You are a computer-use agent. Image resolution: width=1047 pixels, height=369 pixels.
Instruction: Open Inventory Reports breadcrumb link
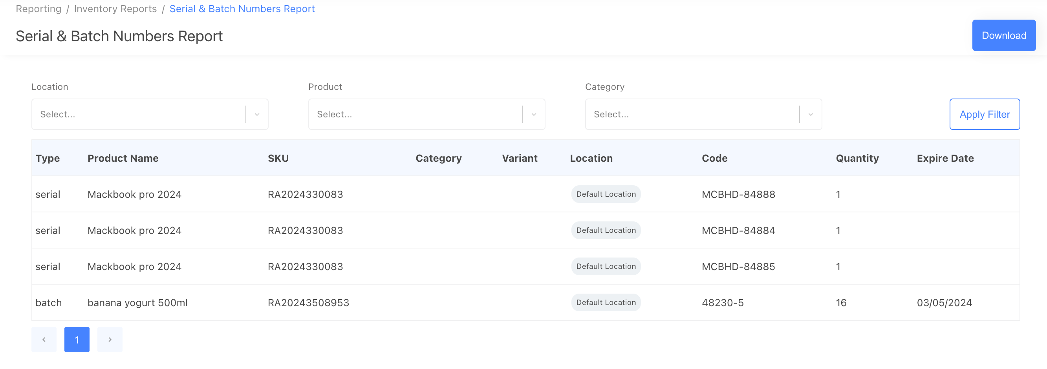115,9
